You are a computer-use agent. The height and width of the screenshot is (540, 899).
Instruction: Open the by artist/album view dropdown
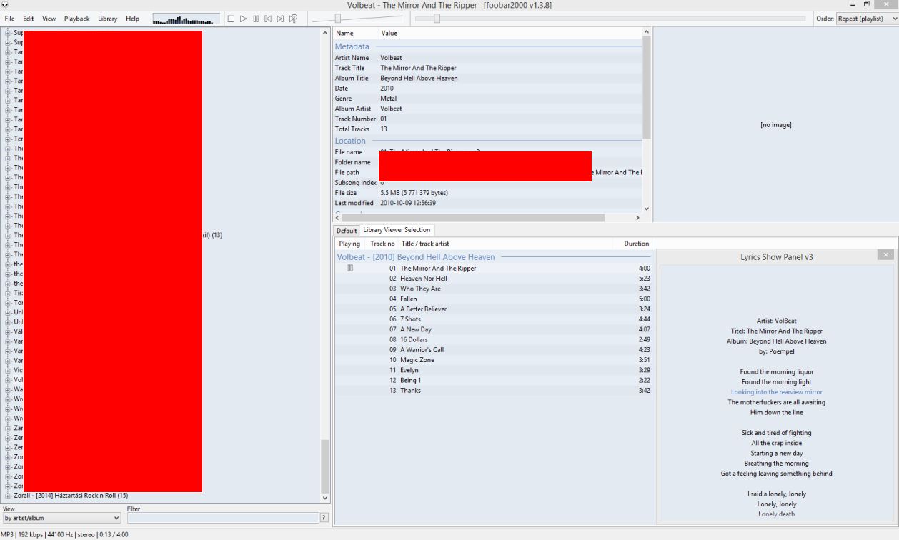[62, 518]
